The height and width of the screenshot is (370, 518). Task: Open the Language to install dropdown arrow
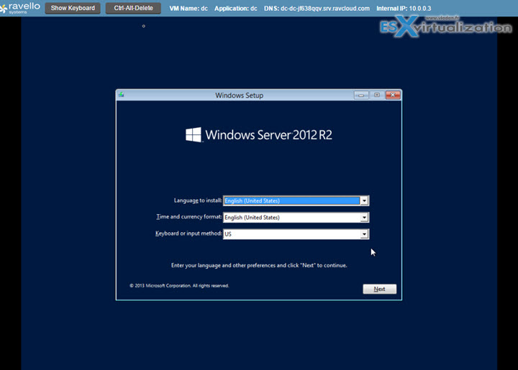[x=364, y=200]
